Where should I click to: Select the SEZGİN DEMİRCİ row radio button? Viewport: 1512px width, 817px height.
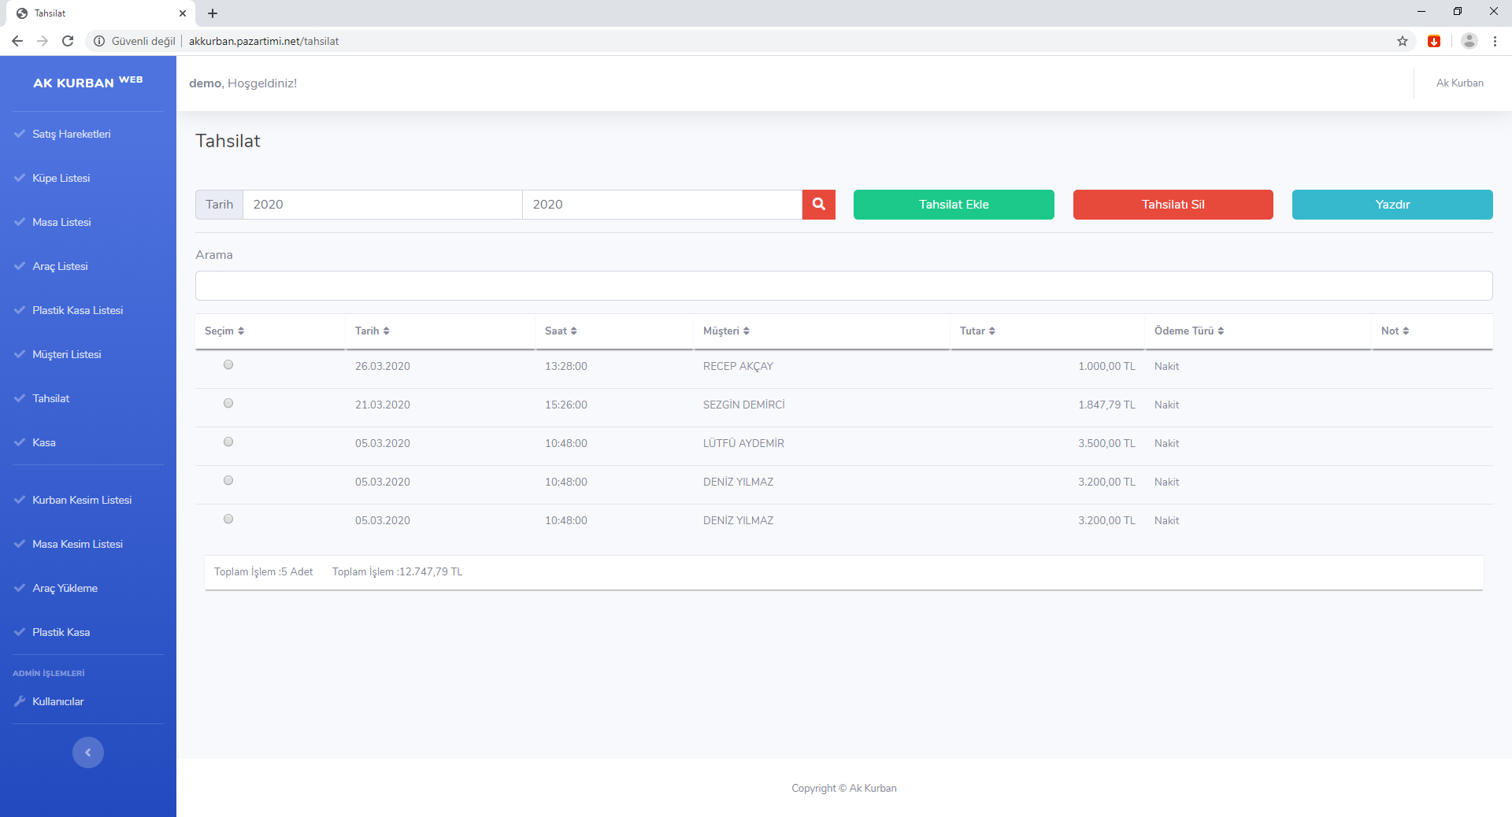tap(228, 403)
